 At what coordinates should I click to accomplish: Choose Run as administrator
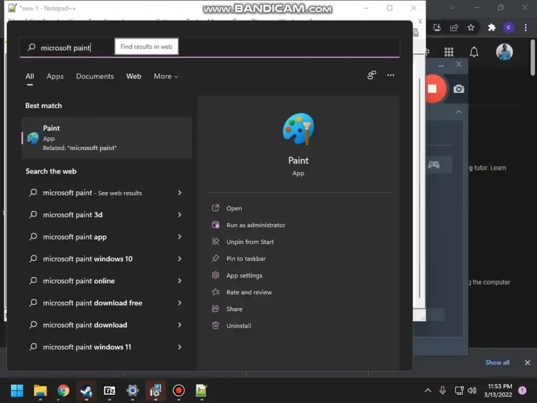tap(255, 225)
